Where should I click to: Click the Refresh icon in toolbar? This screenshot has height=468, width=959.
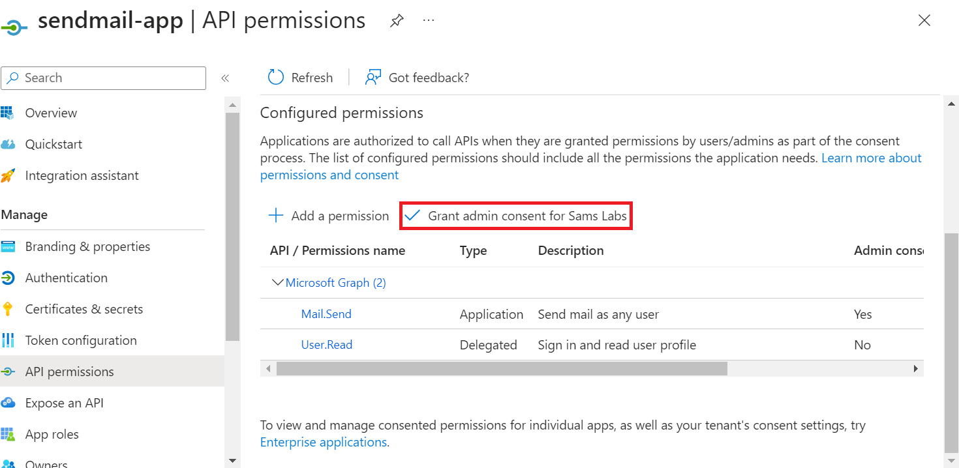click(x=276, y=78)
